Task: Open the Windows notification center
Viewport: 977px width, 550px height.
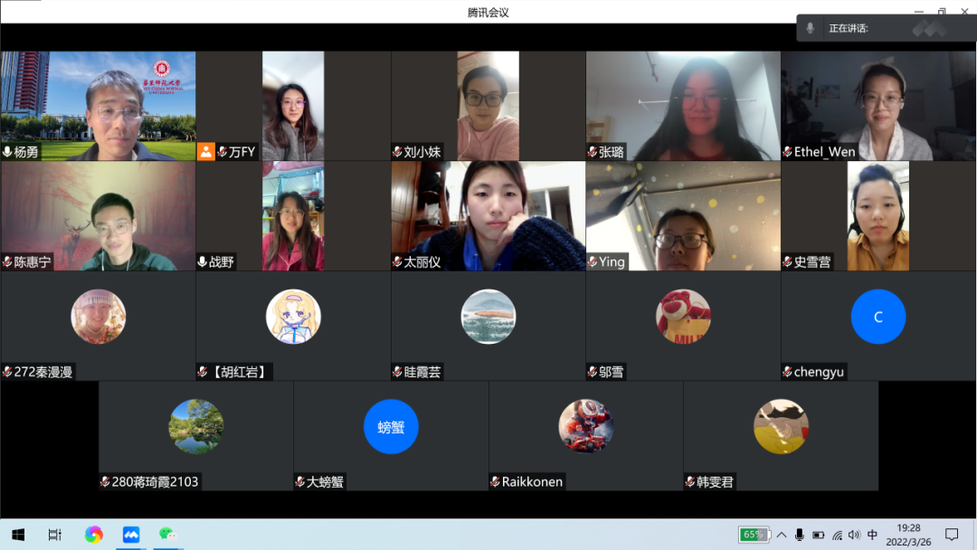Action: pos(952,535)
